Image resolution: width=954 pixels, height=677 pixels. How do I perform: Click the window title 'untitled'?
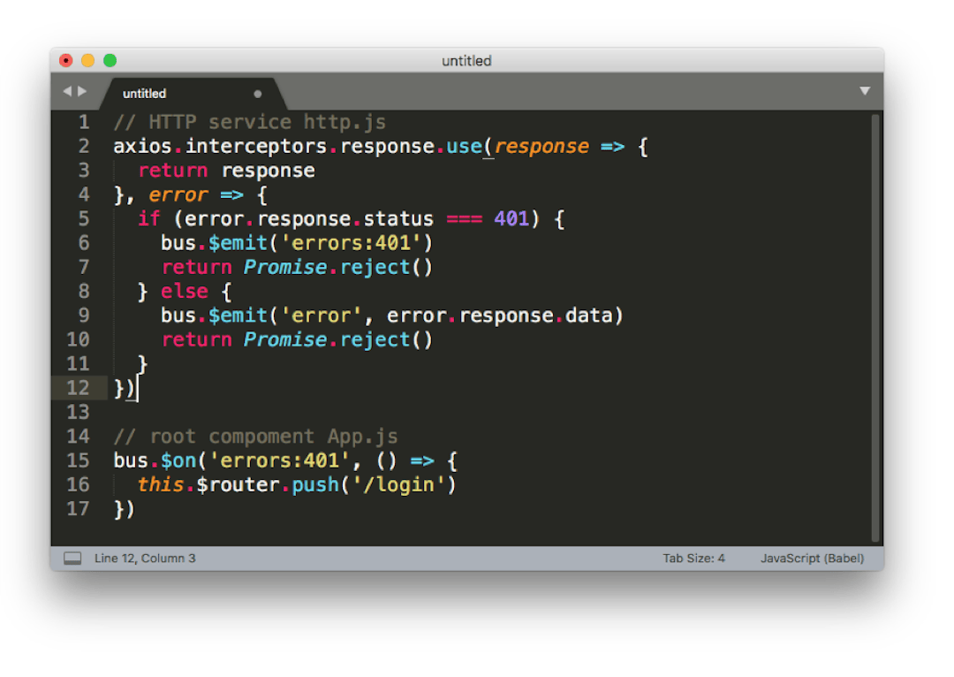tap(466, 61)
